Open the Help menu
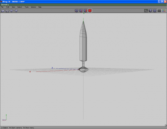The image size is (167, 129). tap(40, 7)
